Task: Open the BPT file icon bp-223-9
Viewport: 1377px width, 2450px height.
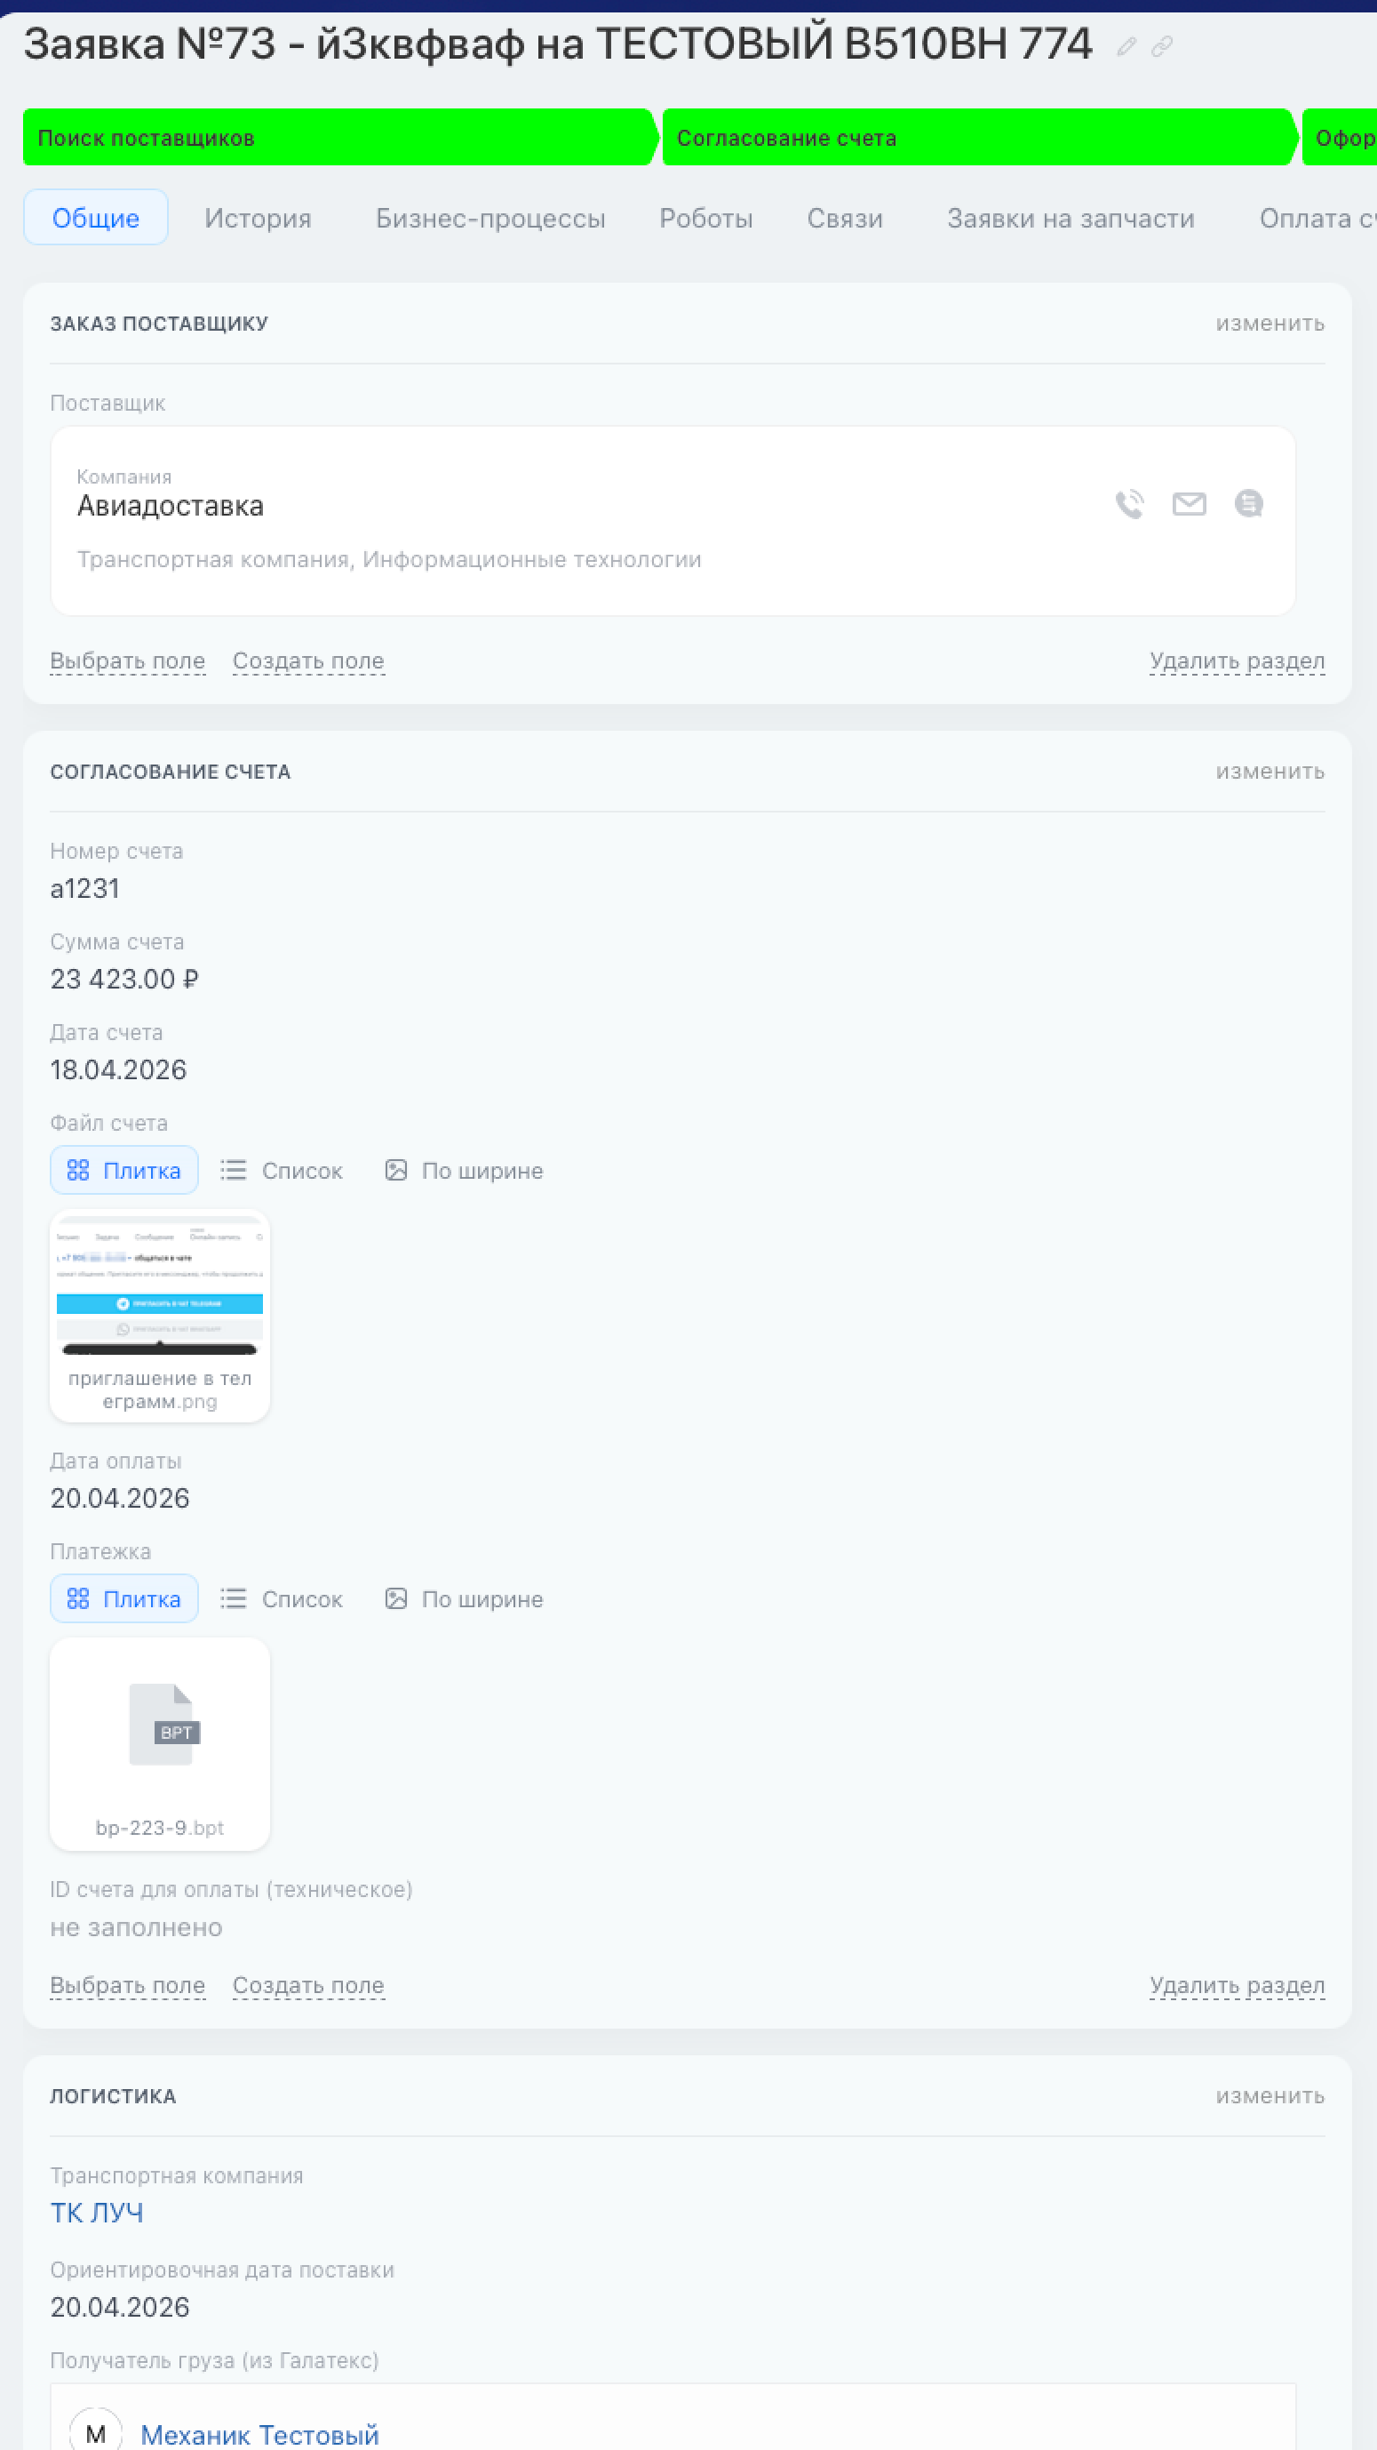Action: tap(160, 1725)
